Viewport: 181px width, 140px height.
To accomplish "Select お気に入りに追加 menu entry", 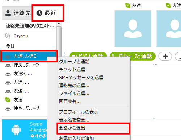I will coord(76,138).
